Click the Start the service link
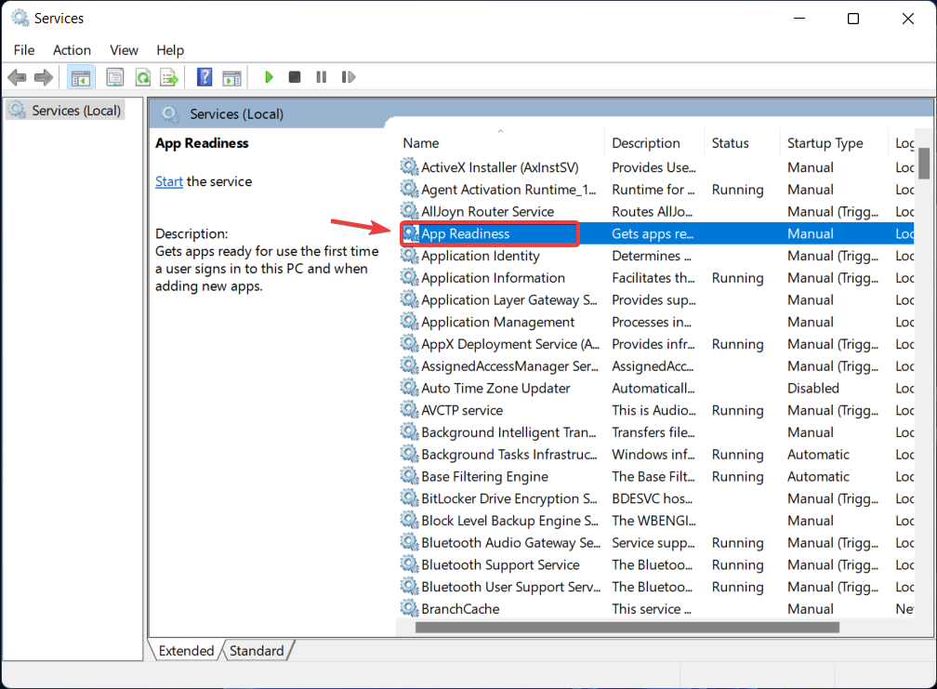 point(168,181)
